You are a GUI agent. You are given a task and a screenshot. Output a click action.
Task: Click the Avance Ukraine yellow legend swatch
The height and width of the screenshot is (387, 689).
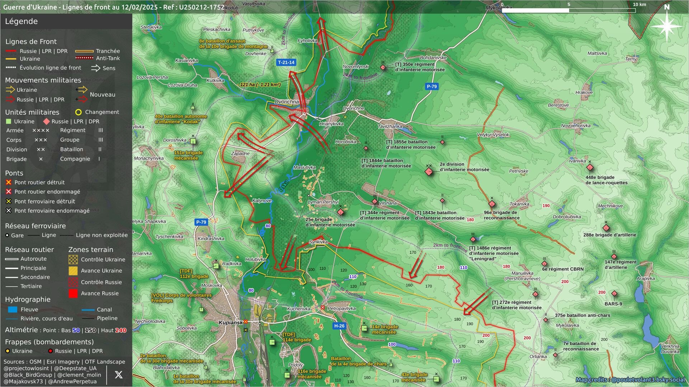[x=73, y=271]
